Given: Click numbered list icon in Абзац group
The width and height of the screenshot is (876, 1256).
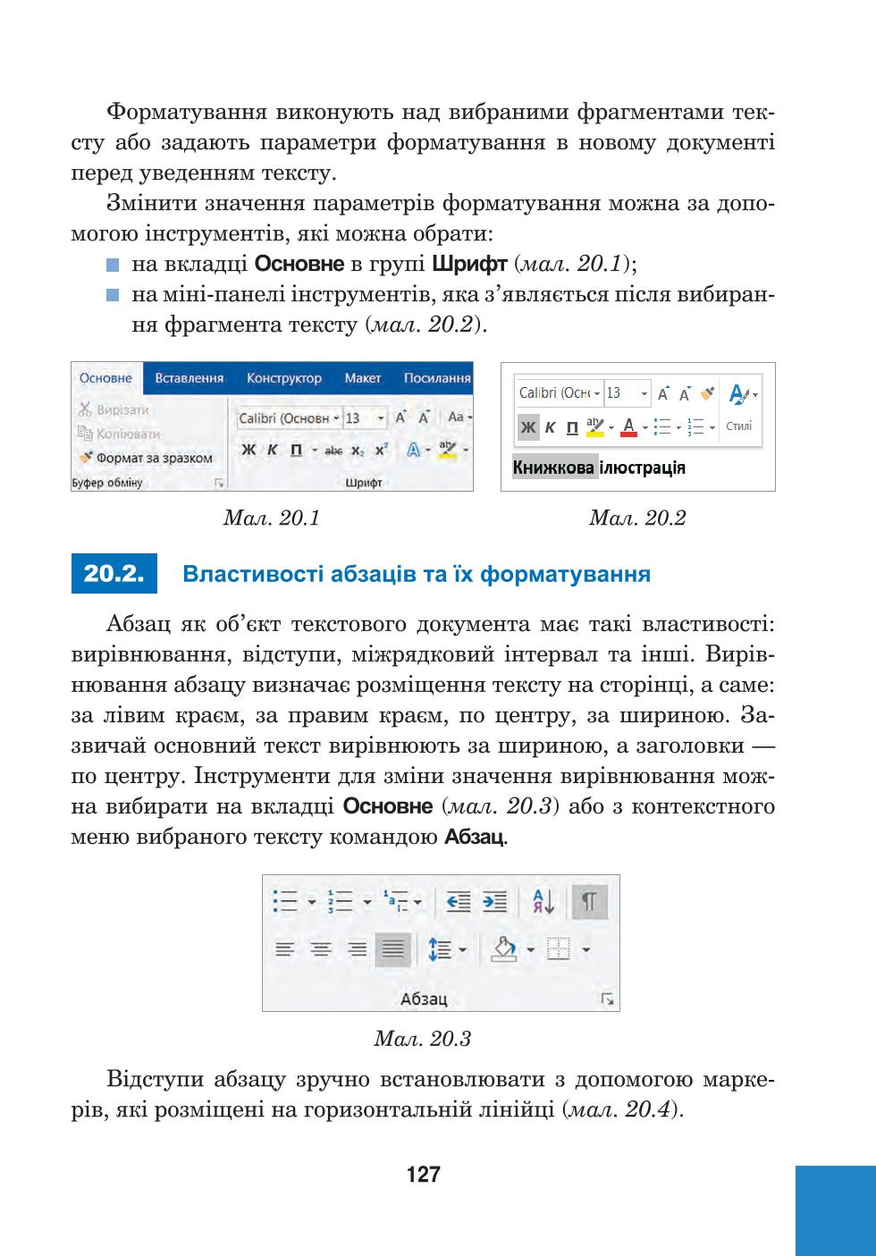Looking at the screenshot, I should [x=341, y=901].
